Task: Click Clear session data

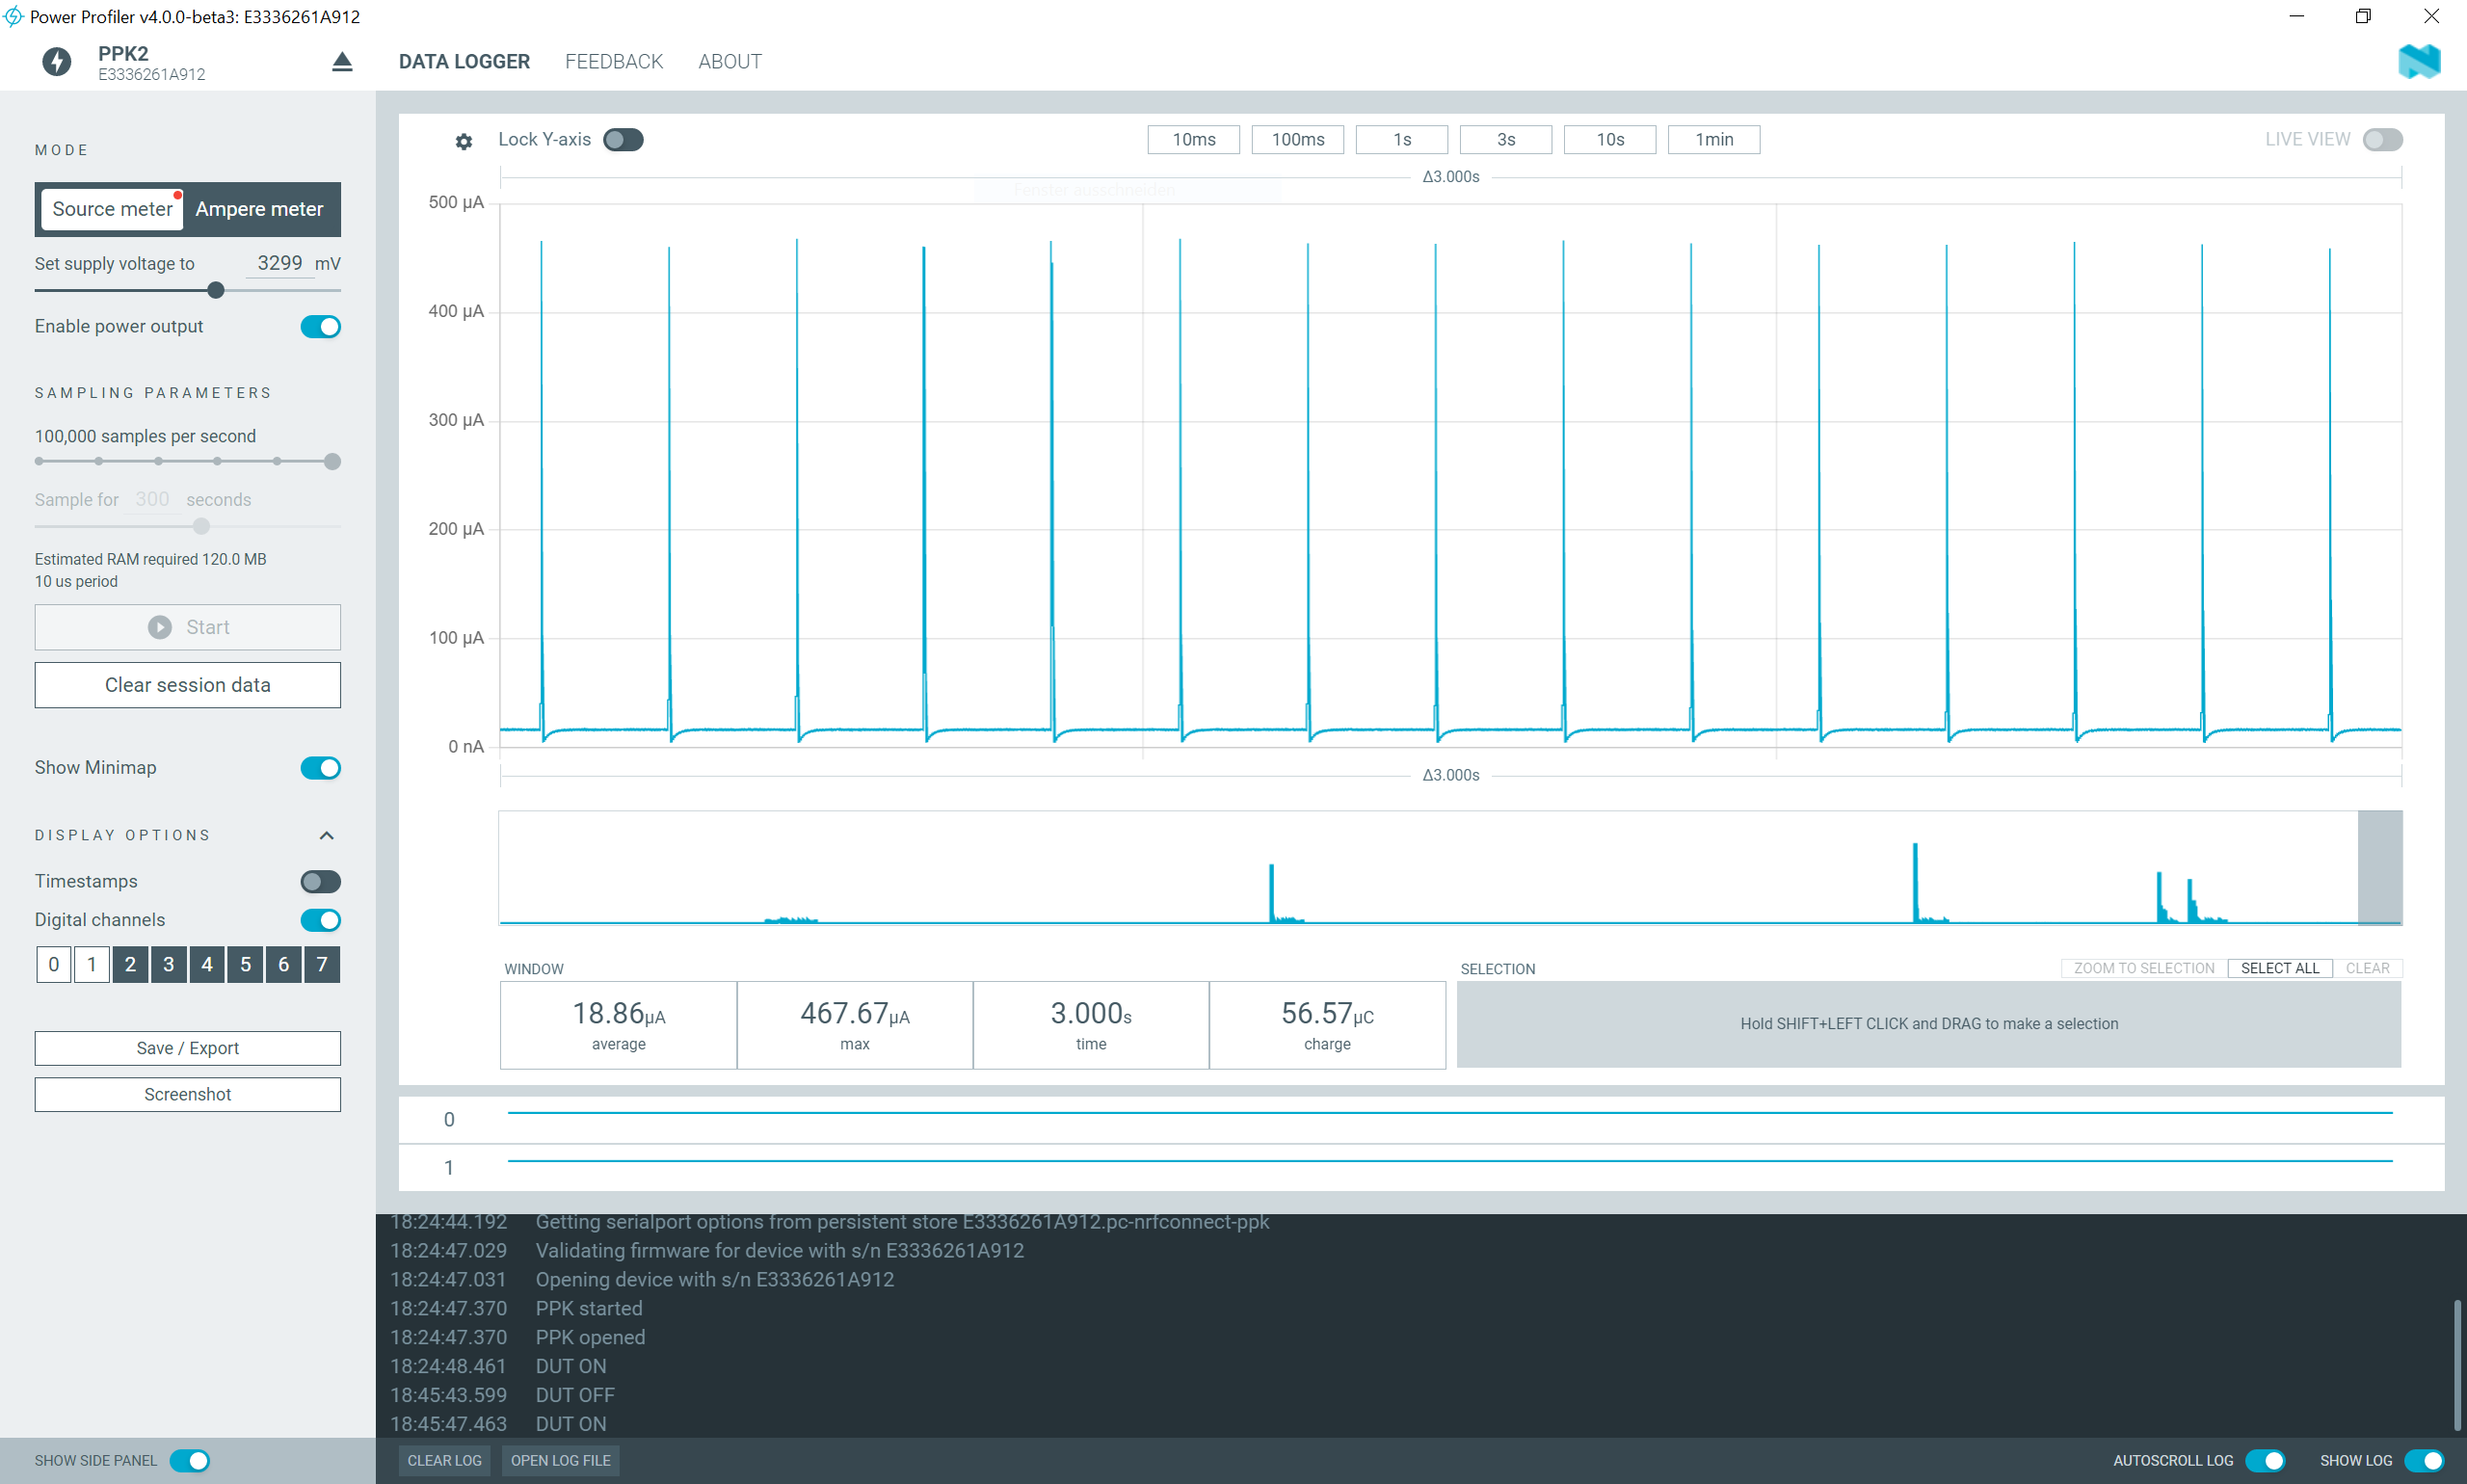Action: point(188,685)
